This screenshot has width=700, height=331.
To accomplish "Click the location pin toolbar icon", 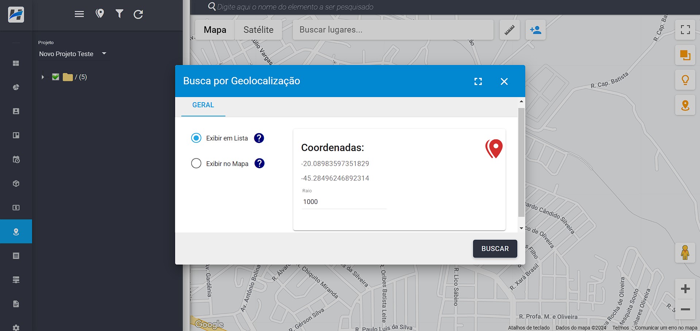I will click(100, 14).
